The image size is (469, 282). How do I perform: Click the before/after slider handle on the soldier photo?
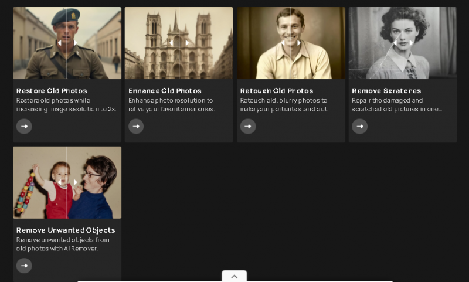pos(67,43)
